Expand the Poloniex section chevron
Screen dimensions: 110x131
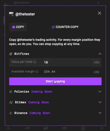click(x=100, y=91)
